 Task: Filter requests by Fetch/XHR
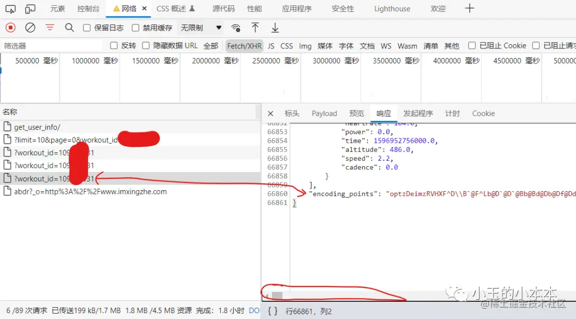[x=244, y=46]
